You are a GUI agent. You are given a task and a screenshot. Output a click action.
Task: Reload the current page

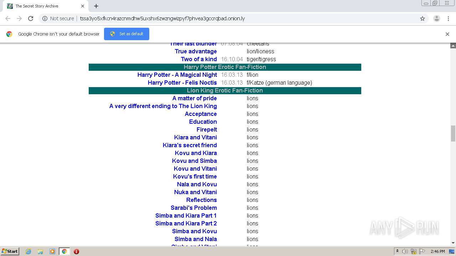tap(31, 18)
